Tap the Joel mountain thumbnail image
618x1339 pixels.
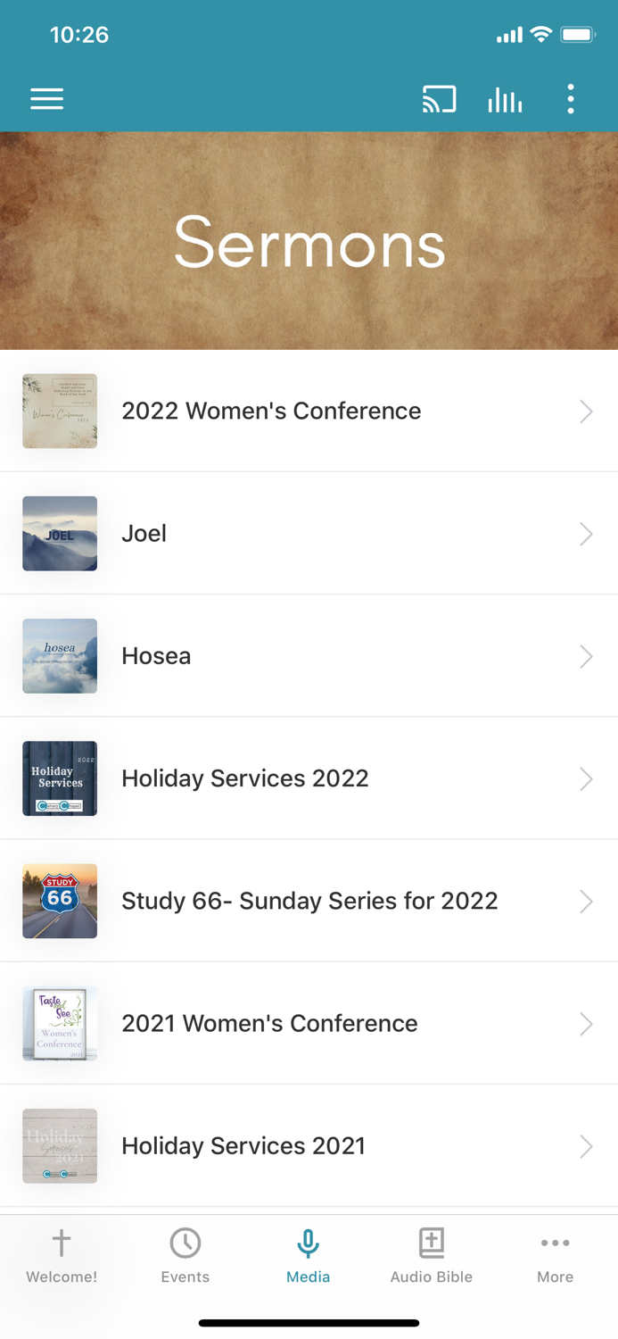(x=59, y=534)
